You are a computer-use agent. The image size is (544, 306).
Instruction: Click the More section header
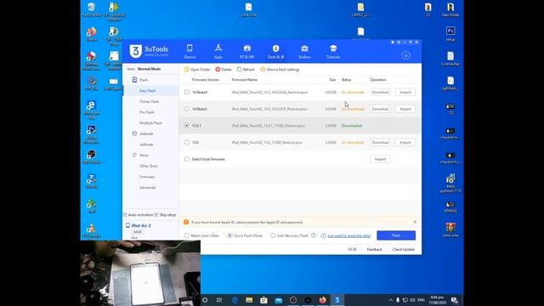coord(140,155)
